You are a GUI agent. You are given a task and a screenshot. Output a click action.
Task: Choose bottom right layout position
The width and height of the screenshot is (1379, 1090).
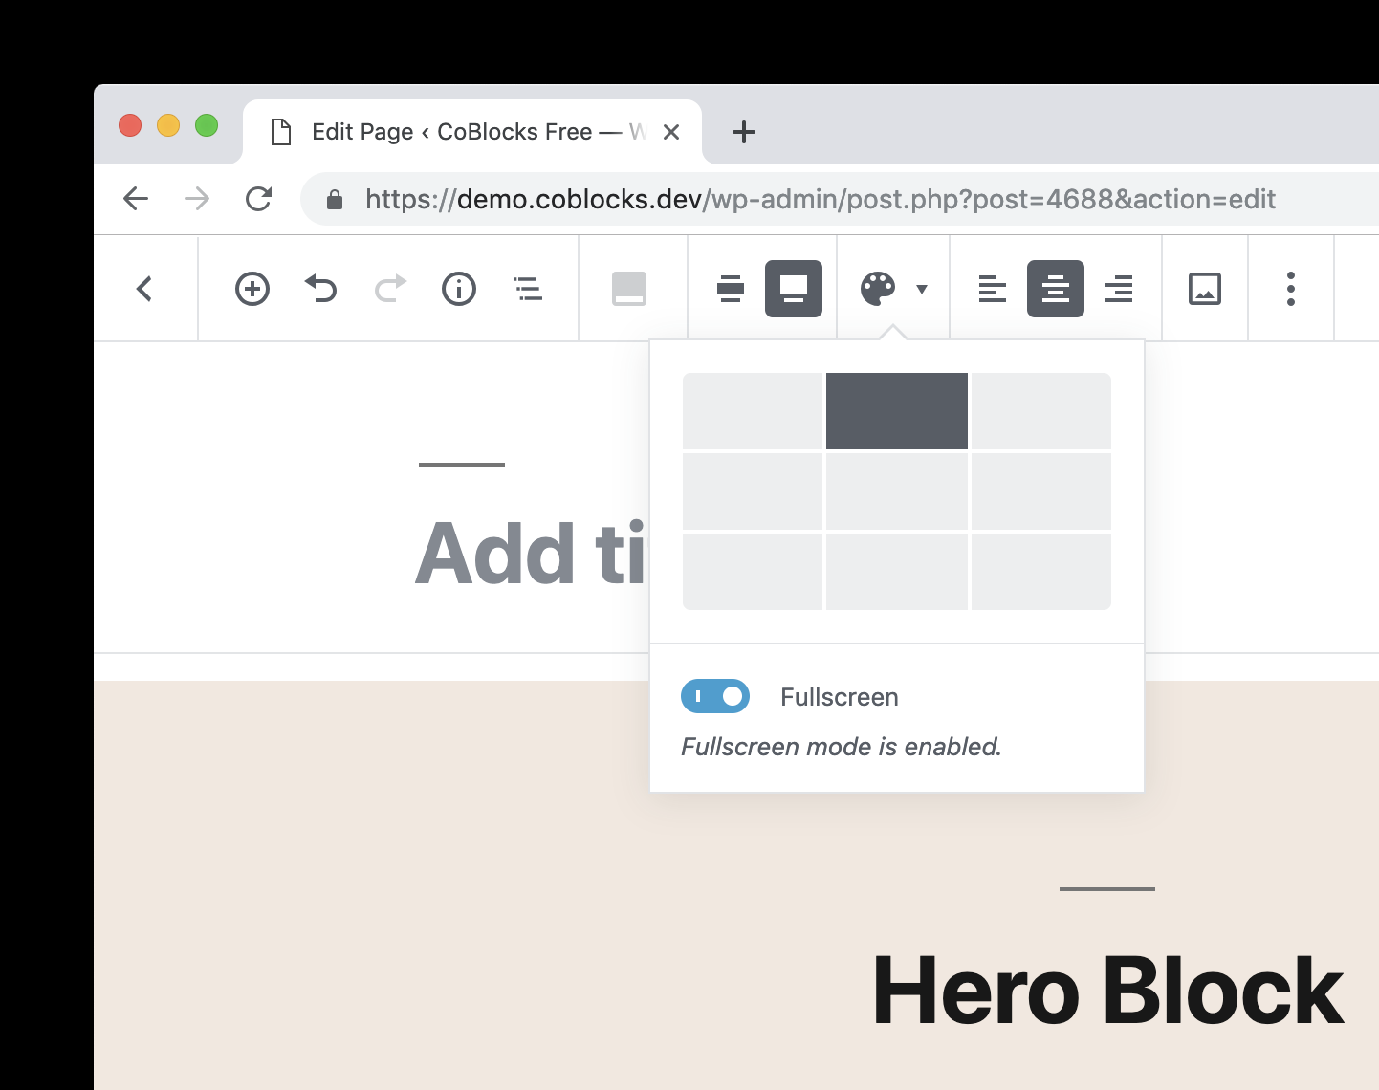1041,572
